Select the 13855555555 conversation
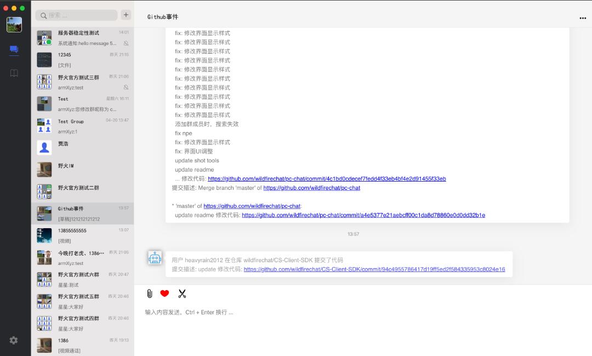 coord(82,235)
